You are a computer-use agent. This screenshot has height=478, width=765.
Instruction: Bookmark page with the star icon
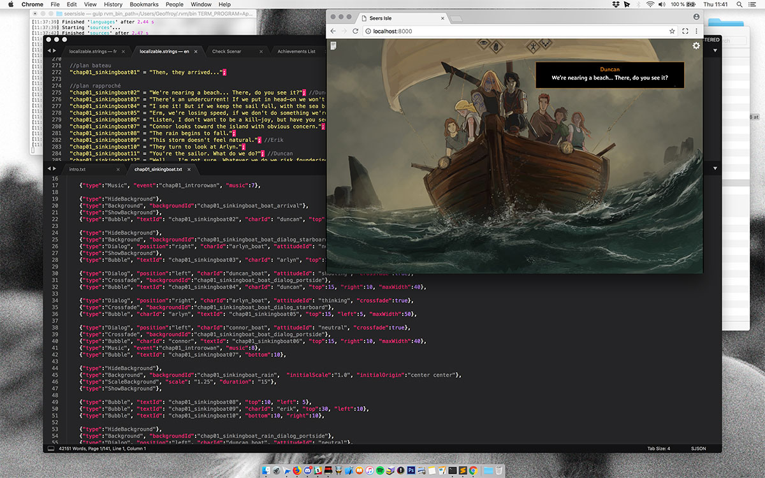(x=672, y=31)
